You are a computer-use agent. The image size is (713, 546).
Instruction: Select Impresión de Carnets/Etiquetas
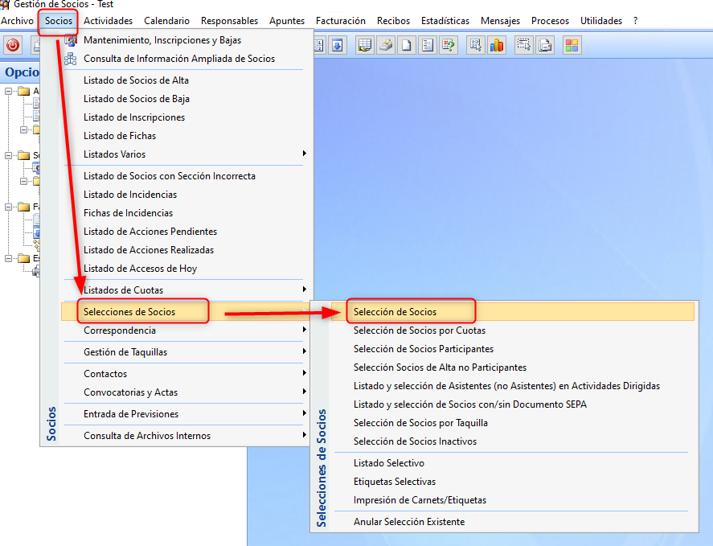click(x=420, y=500)
